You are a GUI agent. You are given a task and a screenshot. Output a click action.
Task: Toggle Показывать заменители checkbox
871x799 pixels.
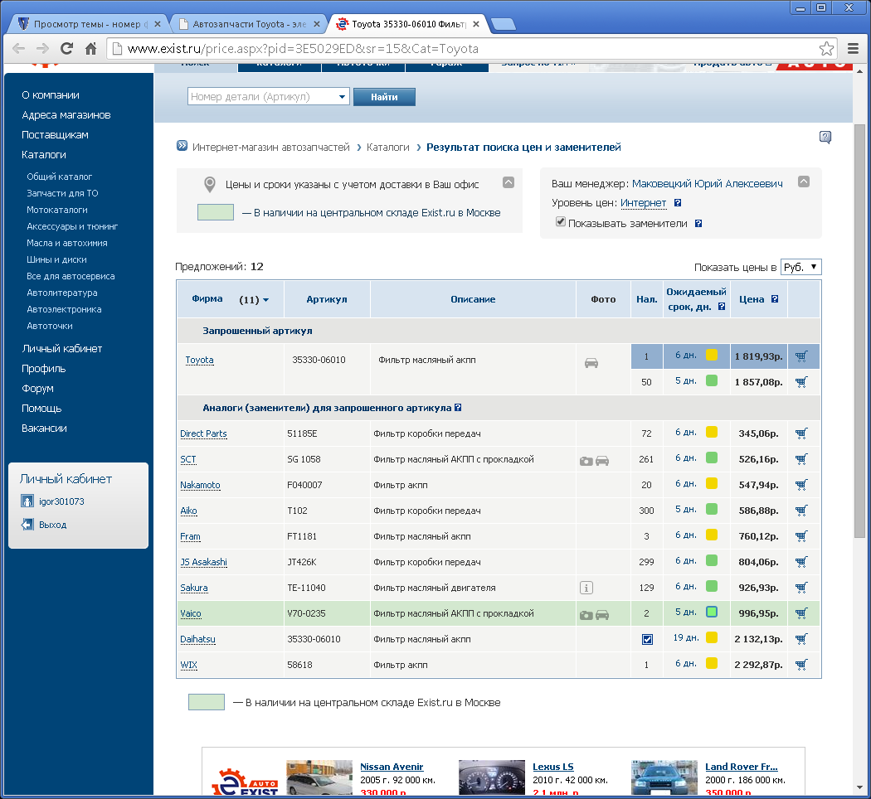pyautogui.click(x=561, y=222)
